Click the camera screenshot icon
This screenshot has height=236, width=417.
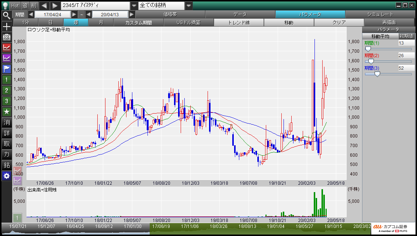pyautogui.click(x=7, y=37)
